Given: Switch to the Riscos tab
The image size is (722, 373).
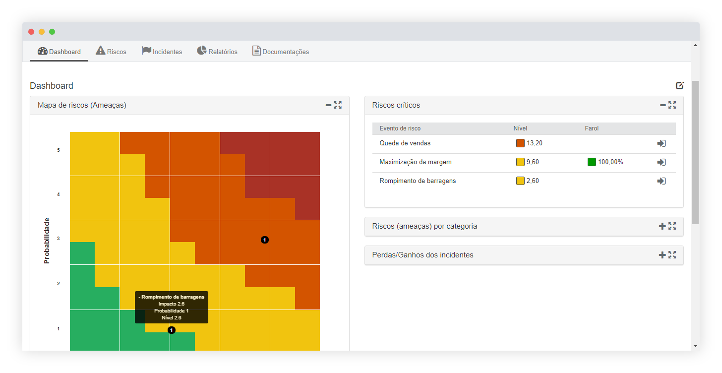Looking at the screenshot, I should (x=111, y=52).
